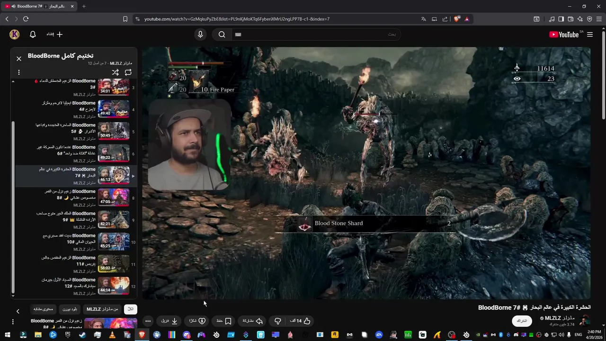Open the Brave playlist music-note icon
The width and height of the screenshot is (606, 341).
(x=552, y=19)
